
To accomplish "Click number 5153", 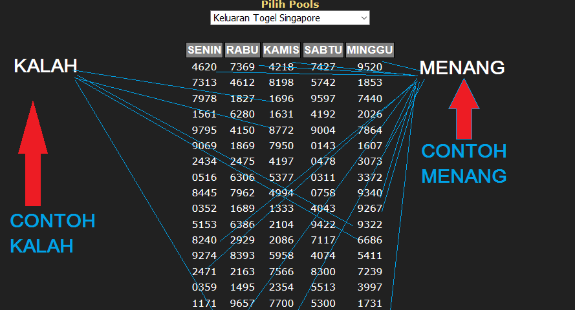I will point(204,225).
